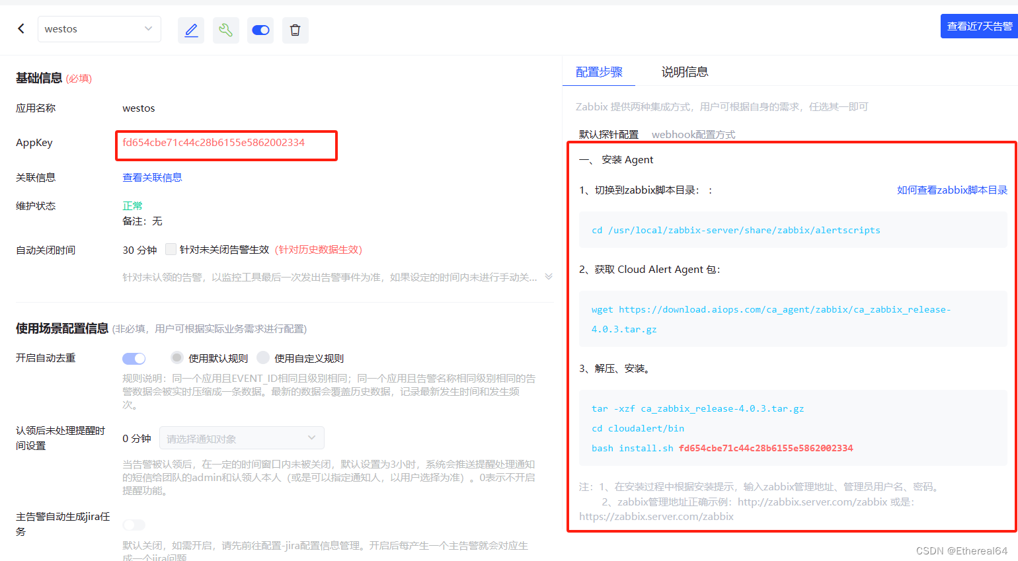Click the green wrench maintenance icon
Screen dimensions: 1018x561
(x=226, y=30)
